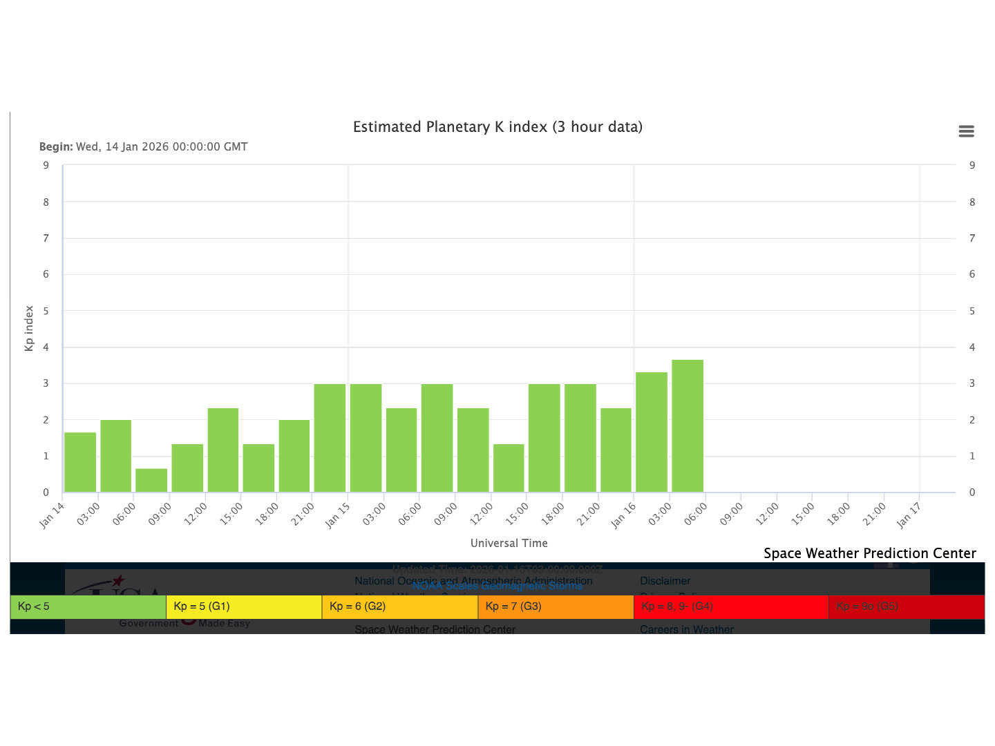Follow the Careers in Weather link
The image size is (995, 746).
[686, 629]
